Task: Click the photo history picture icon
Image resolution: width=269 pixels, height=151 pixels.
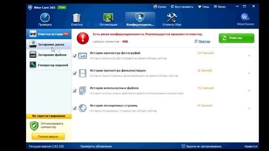Action: [x=82, y=56]
